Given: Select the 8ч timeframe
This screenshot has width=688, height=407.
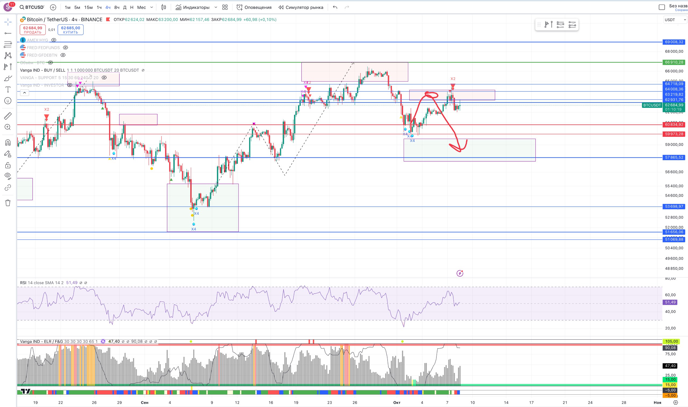Looking at the screenshot, I should pos(117,8).
